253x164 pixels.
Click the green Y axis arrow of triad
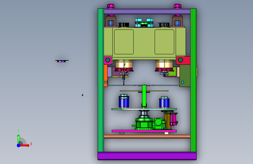click(18, 139)
